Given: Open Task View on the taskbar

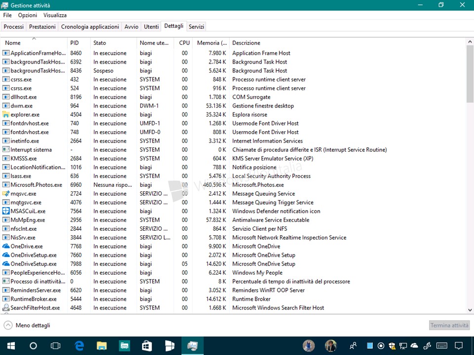Looking at the screenshot, I should [56, 346].
